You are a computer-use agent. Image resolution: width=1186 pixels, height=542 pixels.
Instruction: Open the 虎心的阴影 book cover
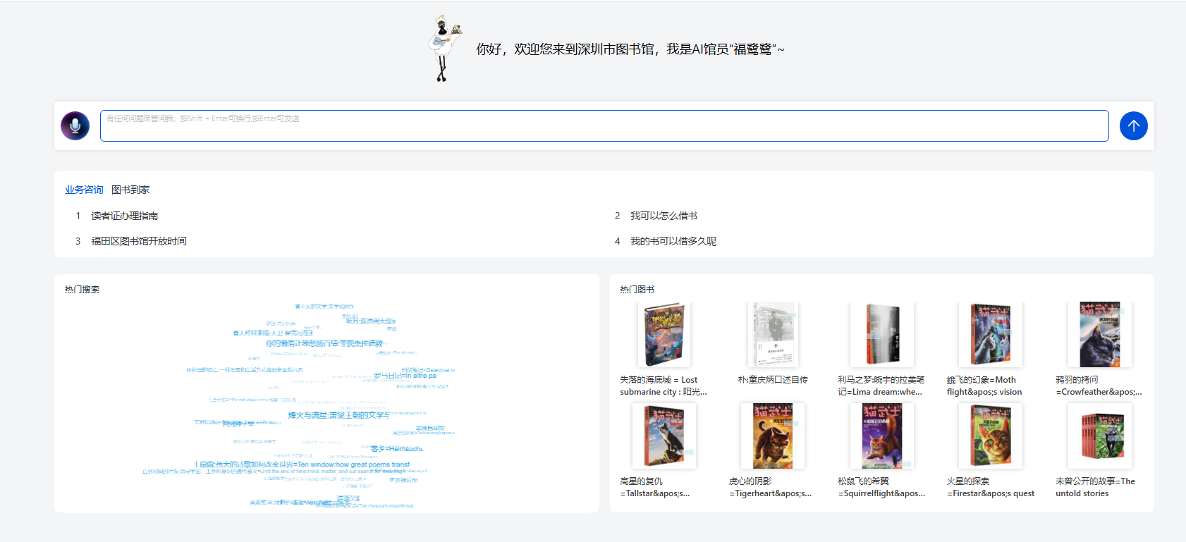[x=773, y=436]
